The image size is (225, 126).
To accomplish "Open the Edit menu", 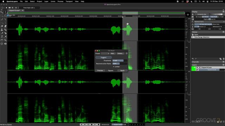I will pyautogui.click(x=26, y=1).
